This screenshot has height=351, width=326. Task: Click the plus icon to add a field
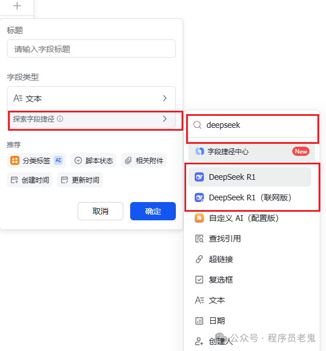(17, 6)
